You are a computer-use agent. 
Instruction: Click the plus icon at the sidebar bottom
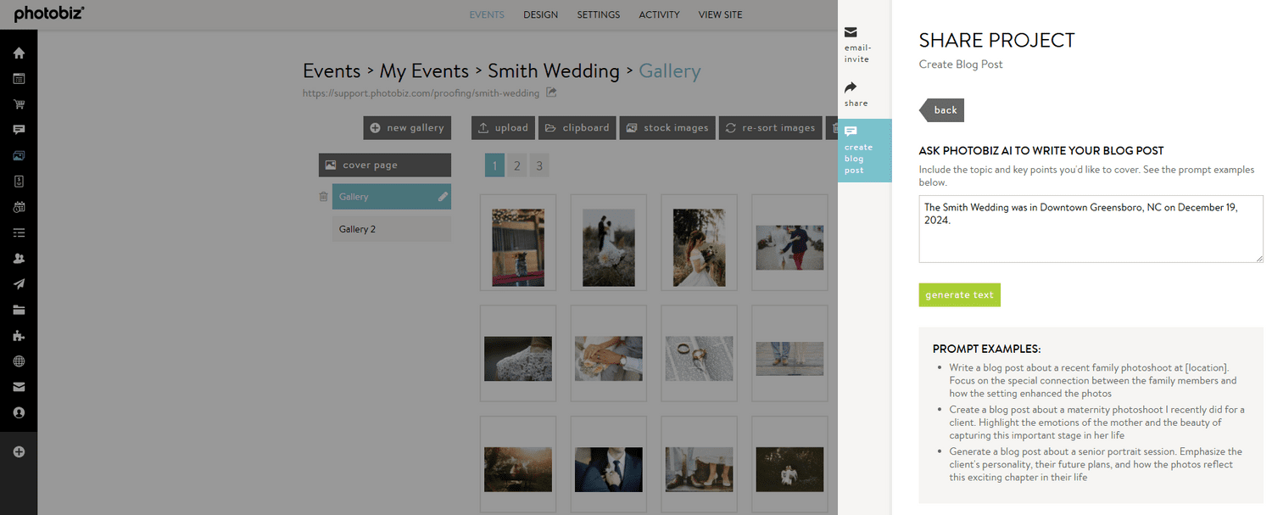(x=19, y=451)
